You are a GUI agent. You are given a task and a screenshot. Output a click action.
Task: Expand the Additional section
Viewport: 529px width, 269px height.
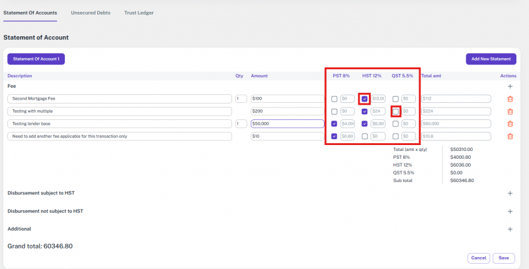pyautogui.click(x=510, y=229)
